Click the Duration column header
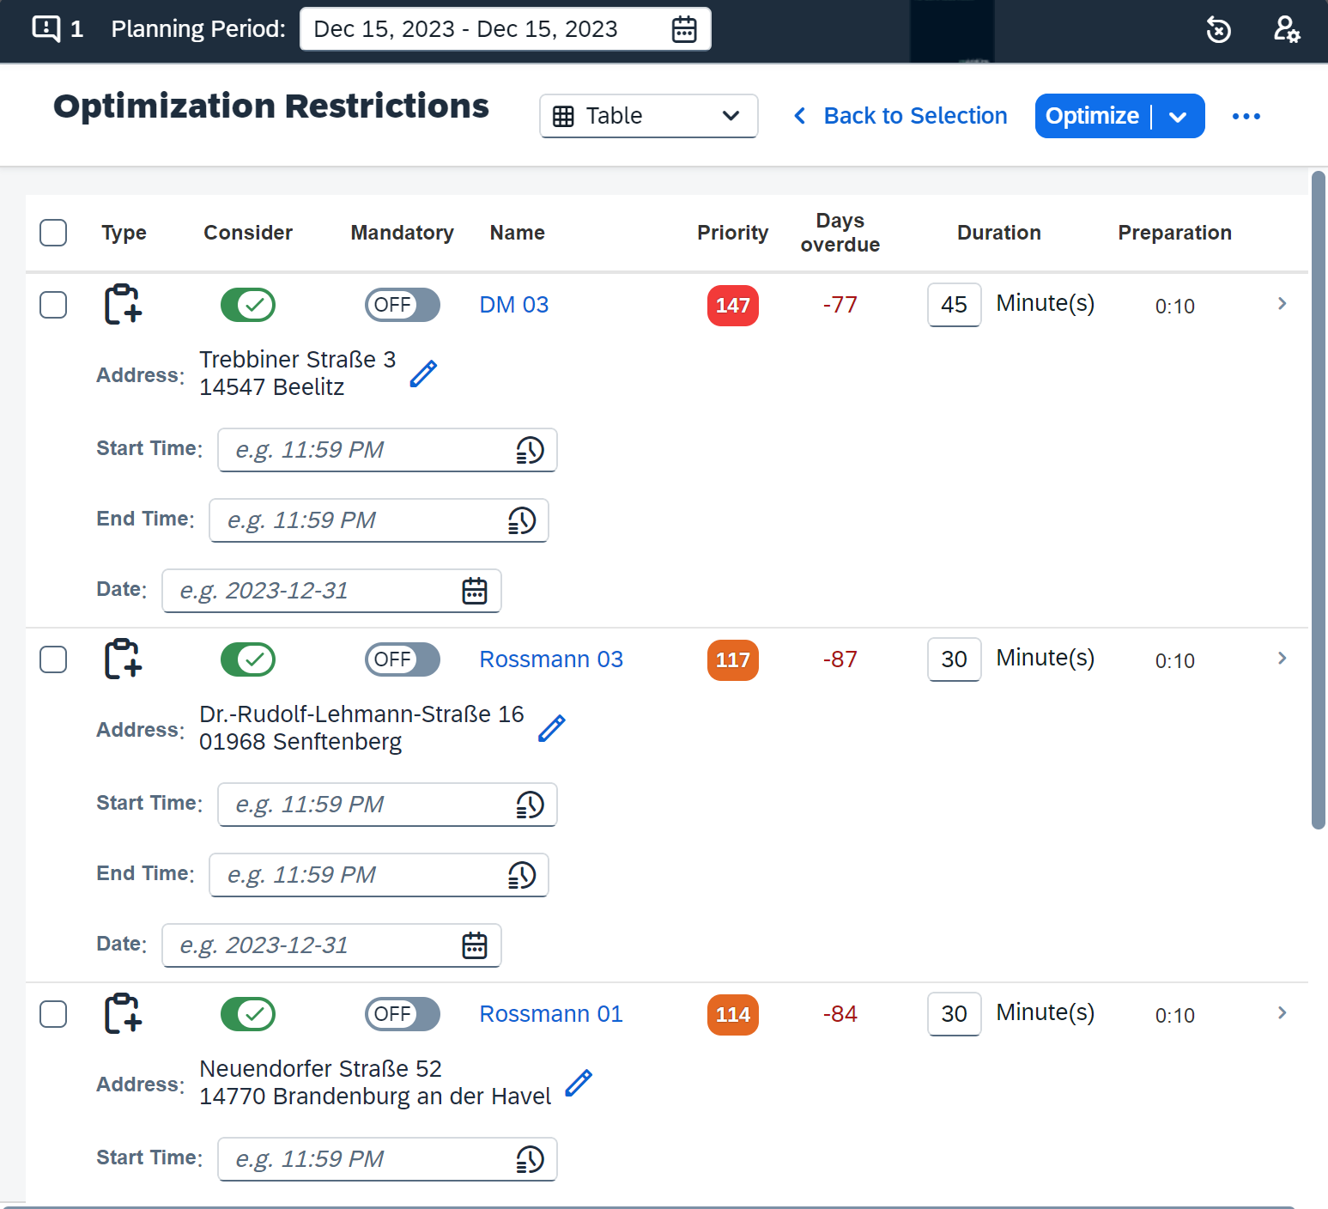This screenshot has height=1209, width=1328. click(x=999, y=233)
